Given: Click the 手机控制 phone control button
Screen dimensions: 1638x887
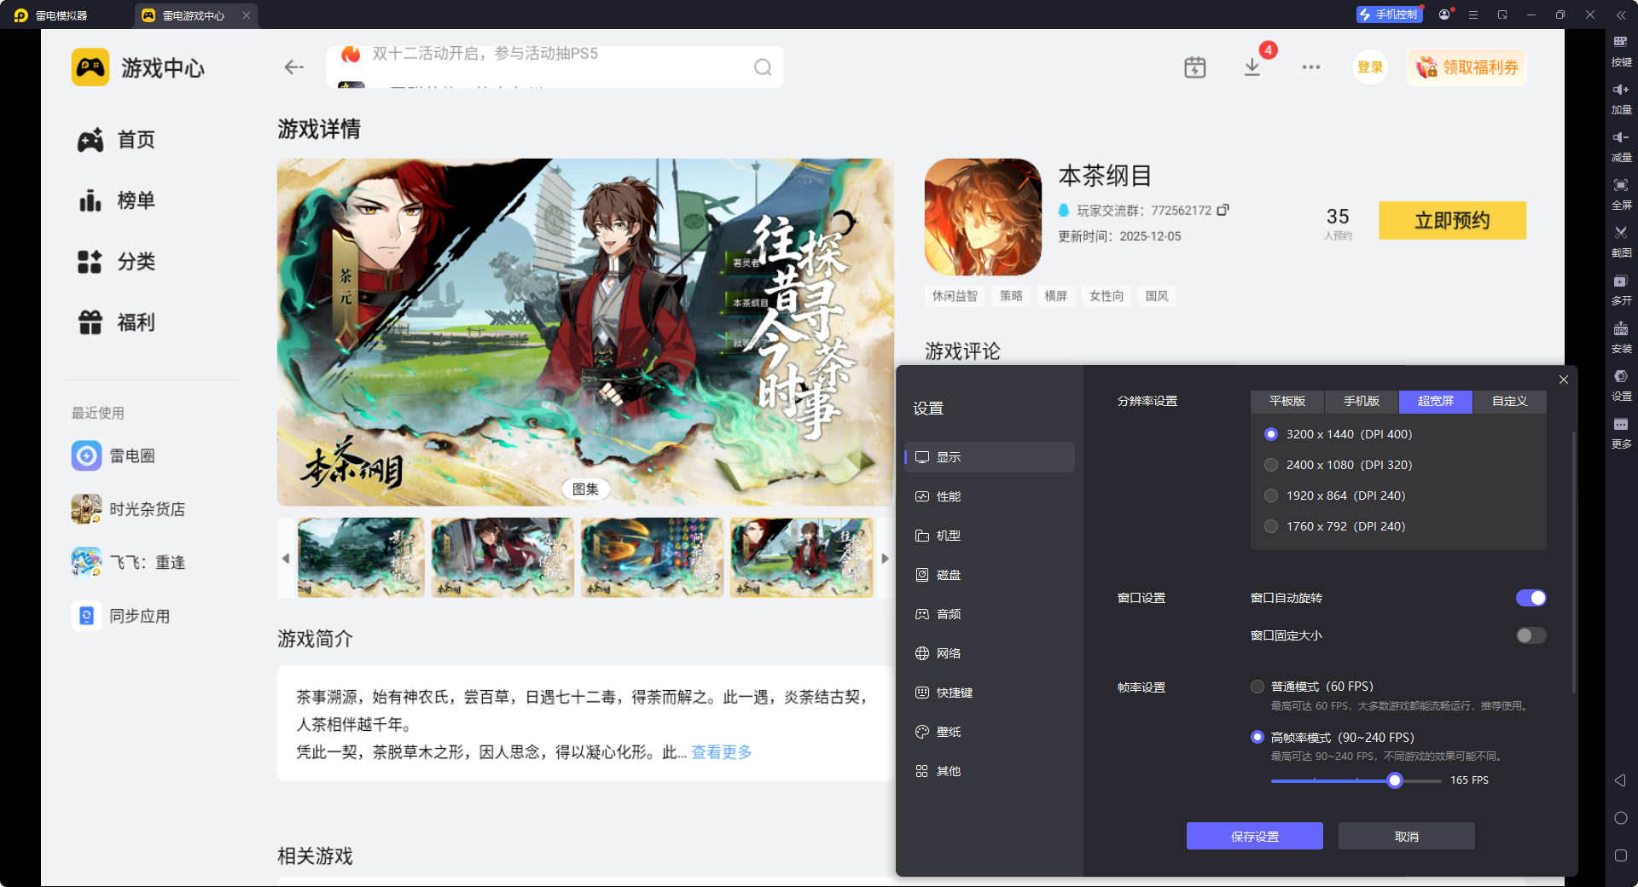Looking at the screenshot, I should pyautogui.click(x=1389, y=14).
